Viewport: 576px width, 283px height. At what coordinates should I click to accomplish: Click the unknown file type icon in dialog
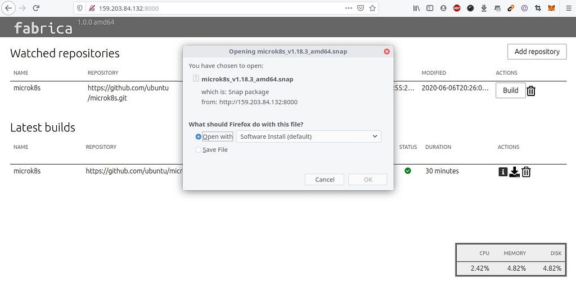(x=196, y=79)
